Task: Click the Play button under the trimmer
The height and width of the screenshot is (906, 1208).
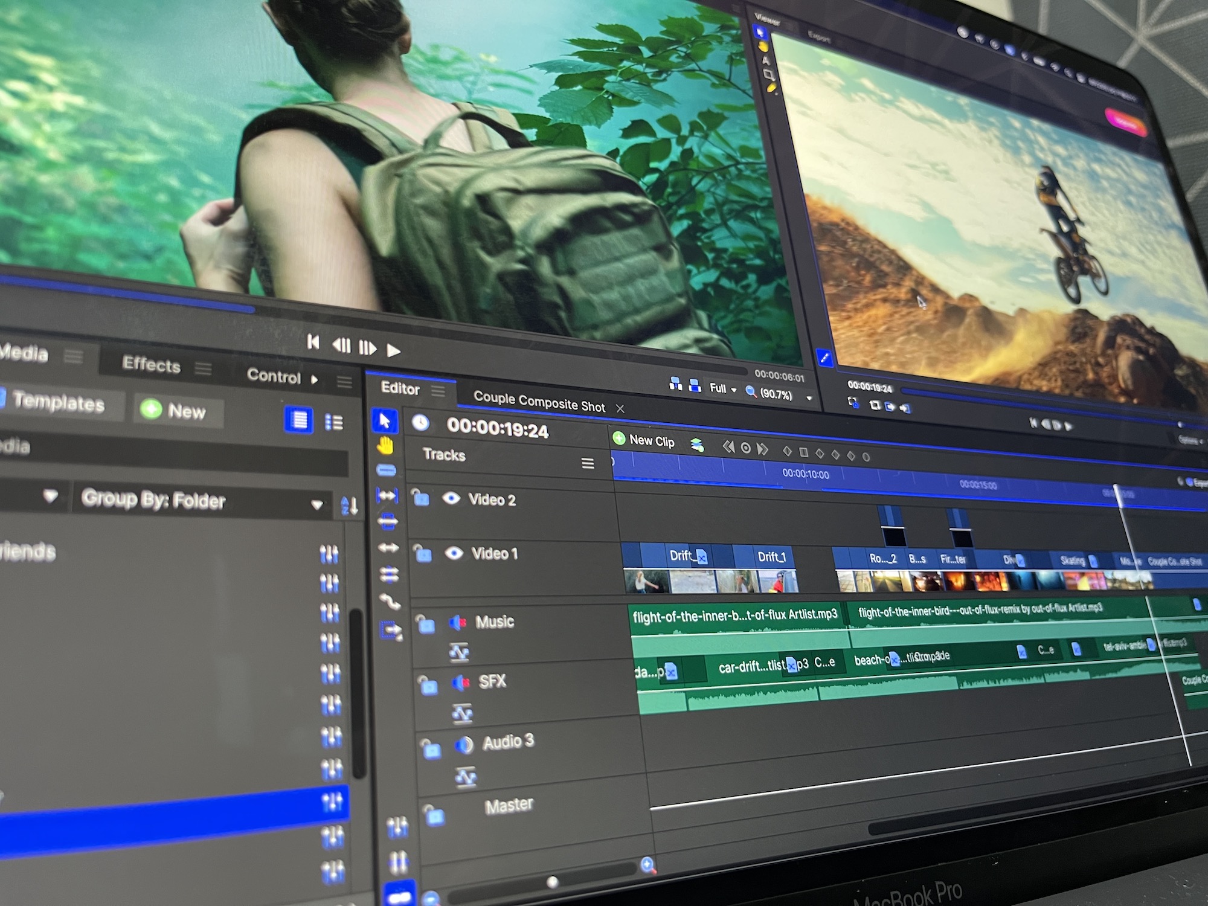Action: 393,350
